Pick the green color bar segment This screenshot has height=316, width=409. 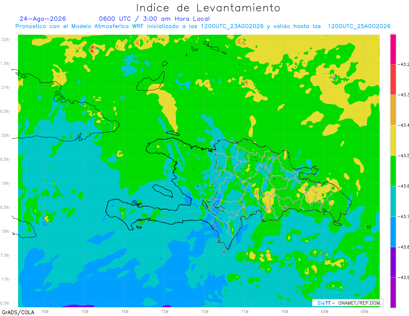pos(393,170)
